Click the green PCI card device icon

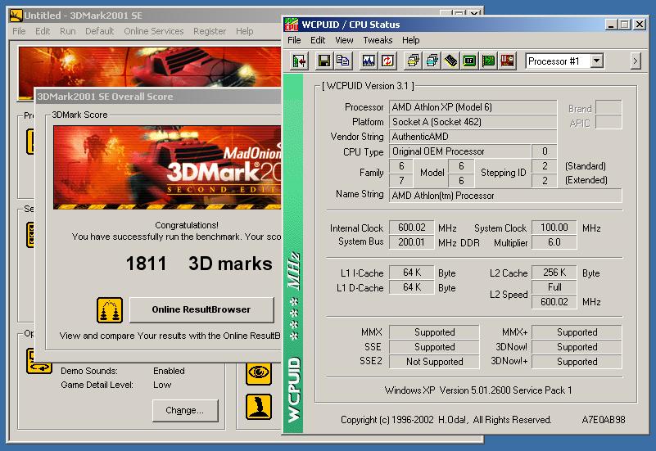(488, 61)
